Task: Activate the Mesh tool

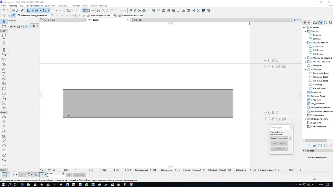Action: pos(4,108)
